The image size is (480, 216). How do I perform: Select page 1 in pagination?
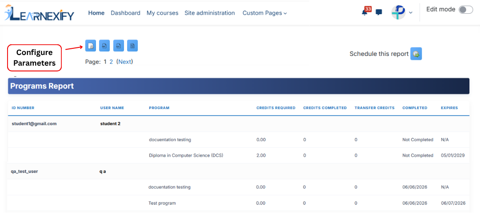tap(105, 62)
